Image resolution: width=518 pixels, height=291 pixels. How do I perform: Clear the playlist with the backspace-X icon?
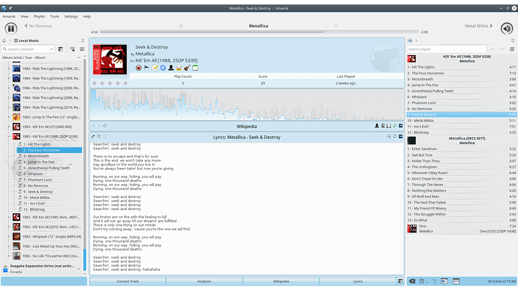[412, 281]
